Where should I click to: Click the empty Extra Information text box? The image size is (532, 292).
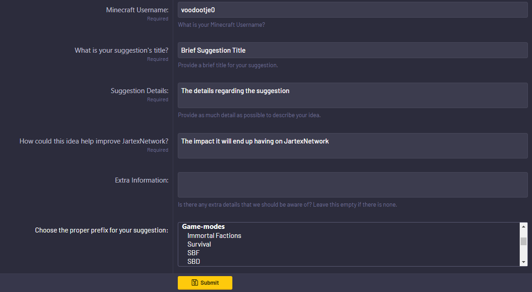[352, 185]
